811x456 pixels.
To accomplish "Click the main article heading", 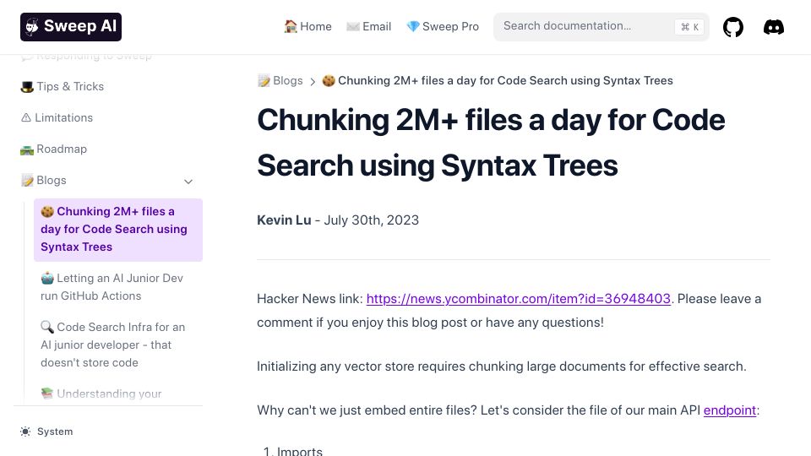I will [x=491, y=142].
